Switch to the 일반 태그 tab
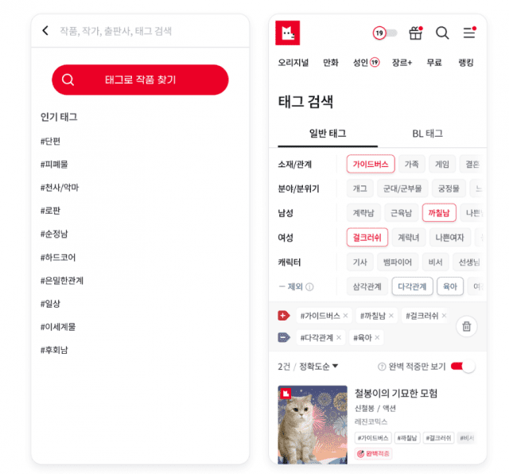Image resolution: width=509 pixels, height=474 pixels. (328, 134)
